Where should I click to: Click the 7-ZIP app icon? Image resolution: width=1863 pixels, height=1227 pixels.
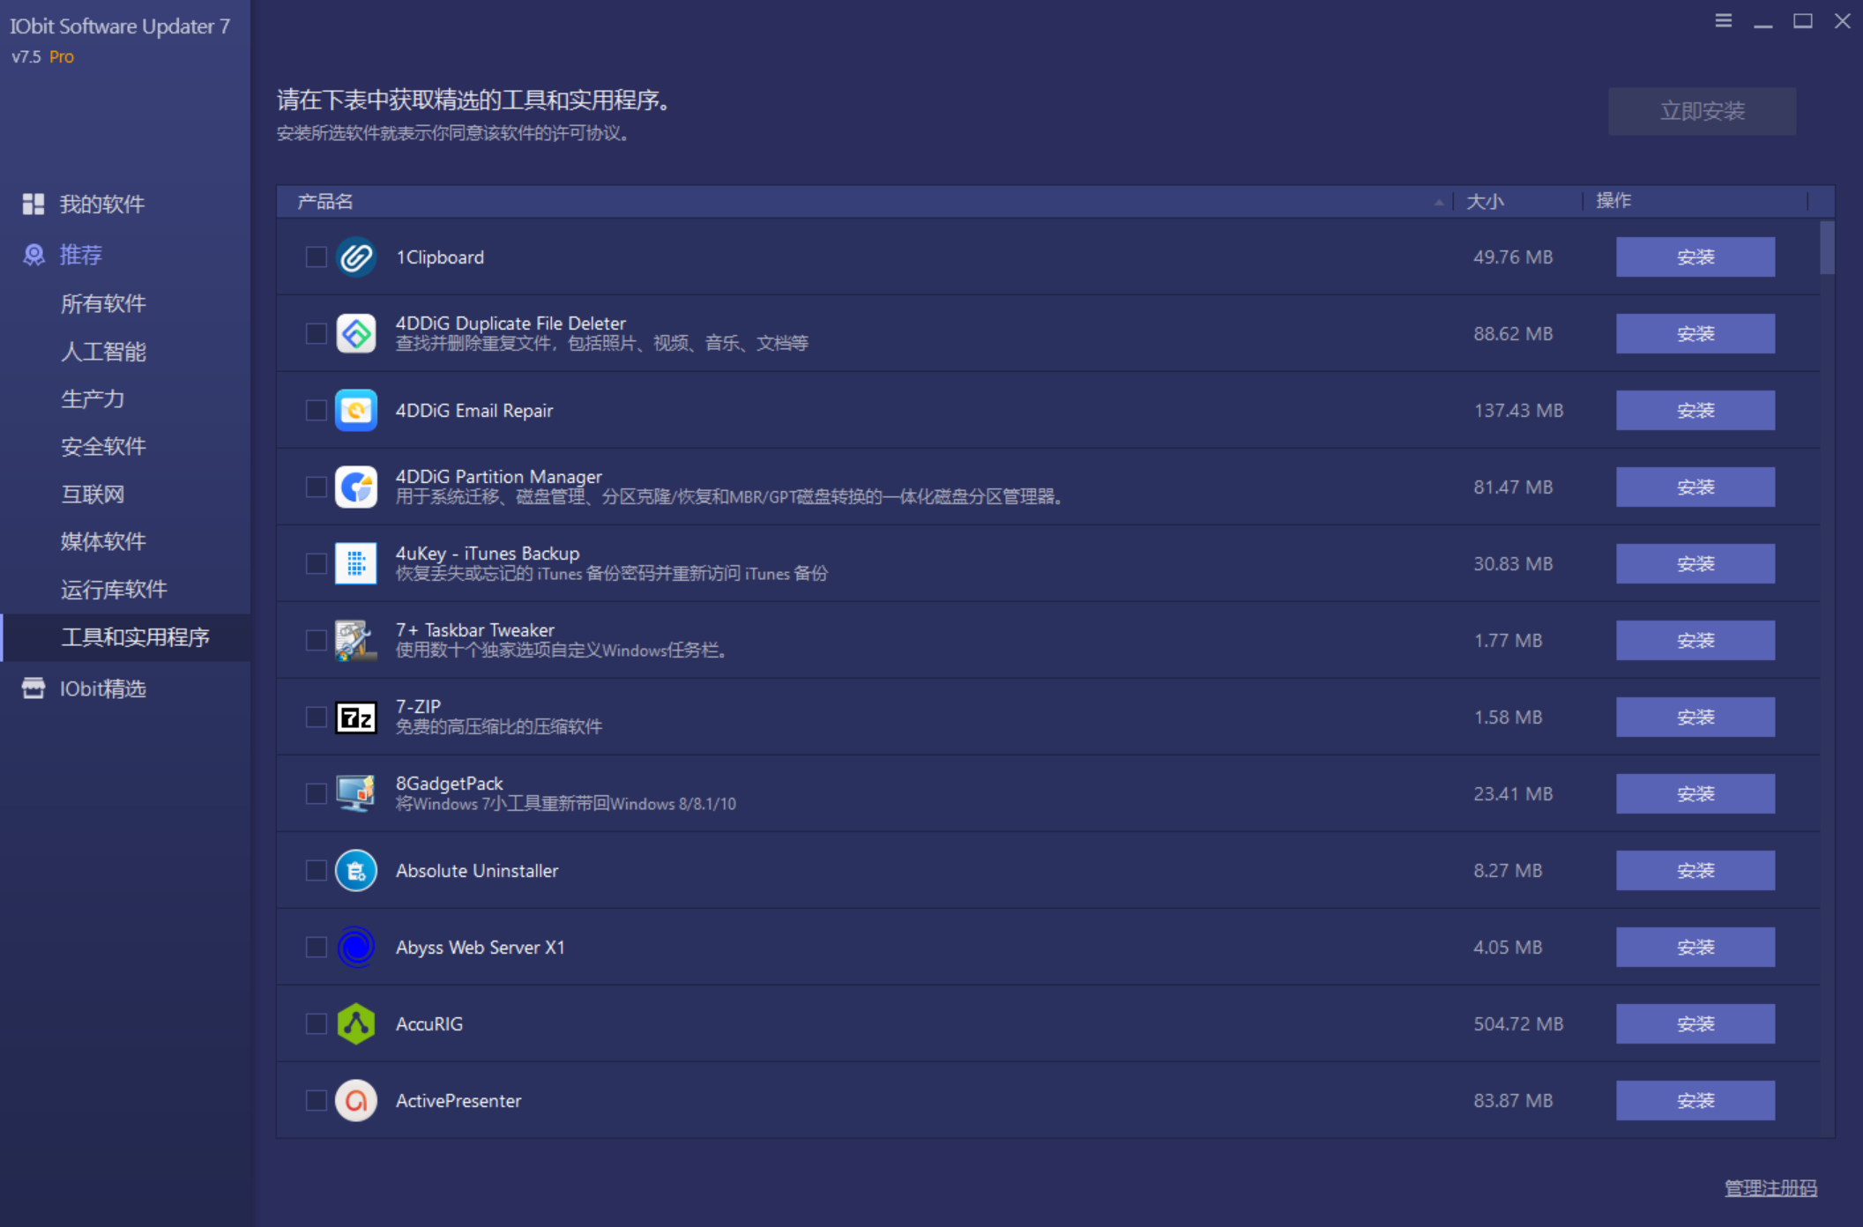click(356, 718)
